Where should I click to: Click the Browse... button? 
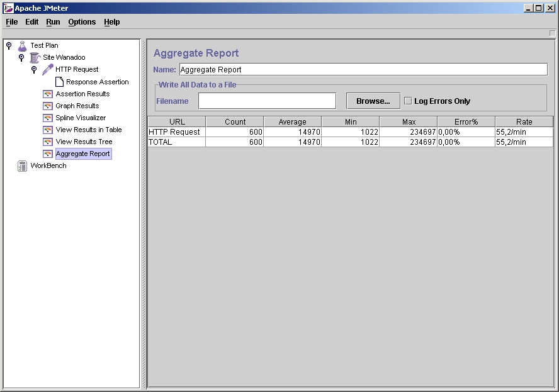point(373,101)
